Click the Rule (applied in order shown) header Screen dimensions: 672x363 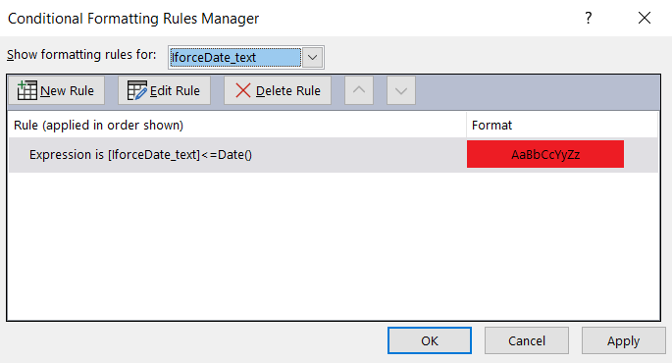pos(98,126)
